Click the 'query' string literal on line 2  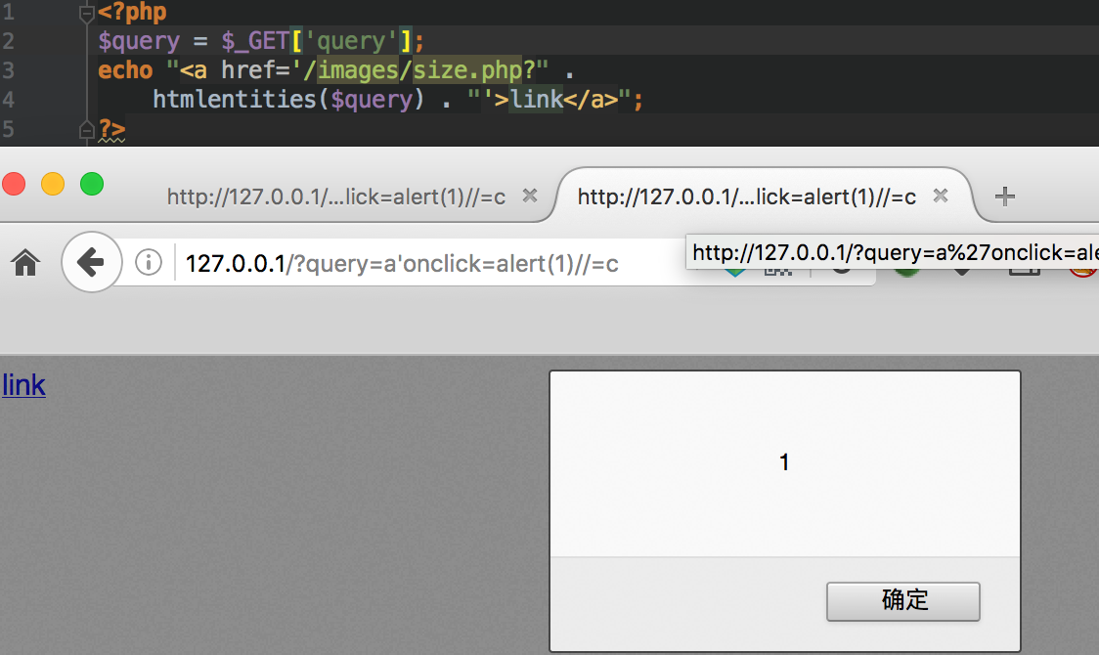[351, 41]
